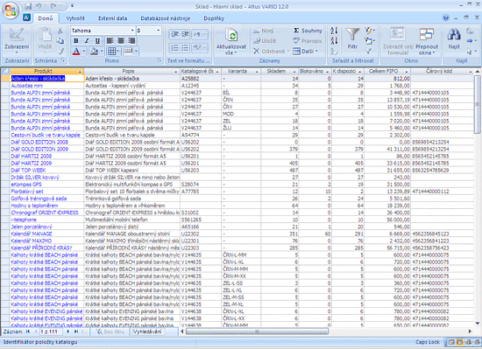Open the Další records dropdown
The height and width of the screenshot is (349, 482).
306,51
